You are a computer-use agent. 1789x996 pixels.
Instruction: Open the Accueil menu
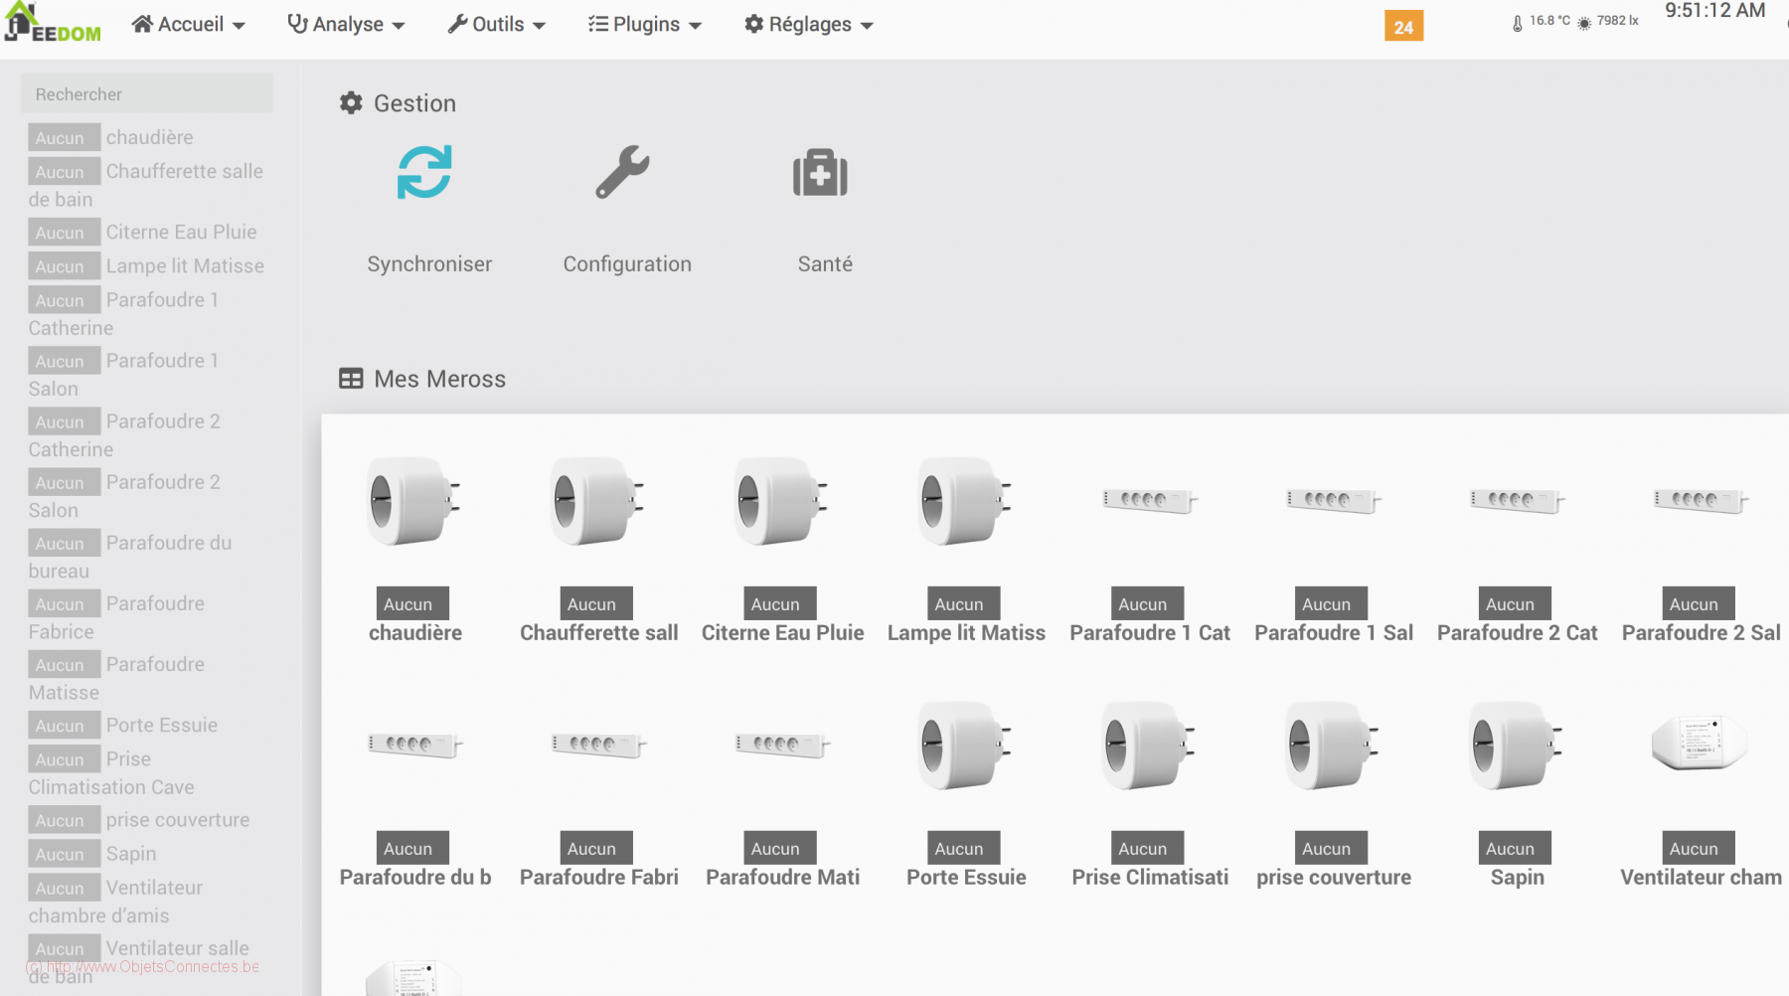coord(188,24)
